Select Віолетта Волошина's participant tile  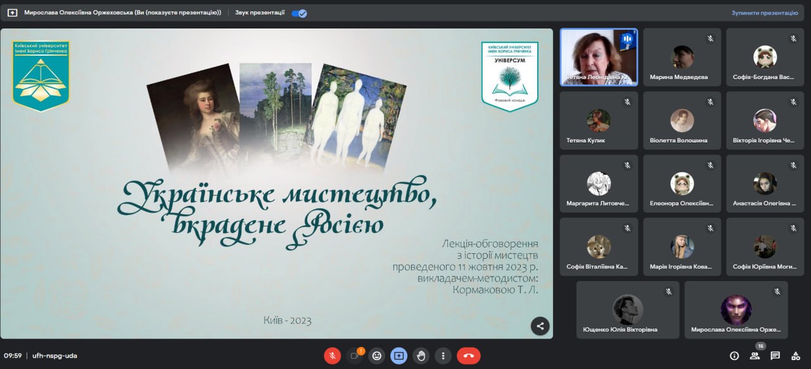pos(682,120)
